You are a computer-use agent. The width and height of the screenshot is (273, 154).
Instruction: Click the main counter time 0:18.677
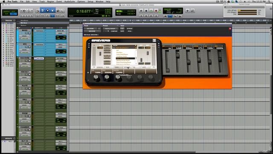84,12
